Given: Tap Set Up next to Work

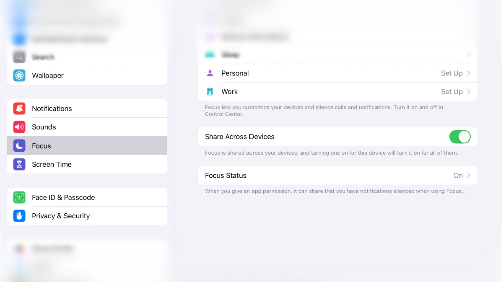Looking at the screenshot, I should (451, 92).
